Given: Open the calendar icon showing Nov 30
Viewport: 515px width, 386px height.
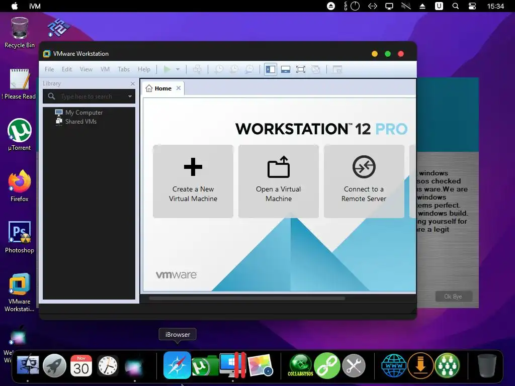Looking at the screenshot, I should pyautogui.click(x=81, y=366).
